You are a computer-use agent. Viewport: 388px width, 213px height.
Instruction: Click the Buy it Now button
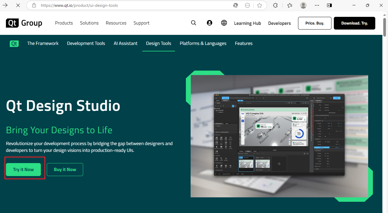click(65, 170)
